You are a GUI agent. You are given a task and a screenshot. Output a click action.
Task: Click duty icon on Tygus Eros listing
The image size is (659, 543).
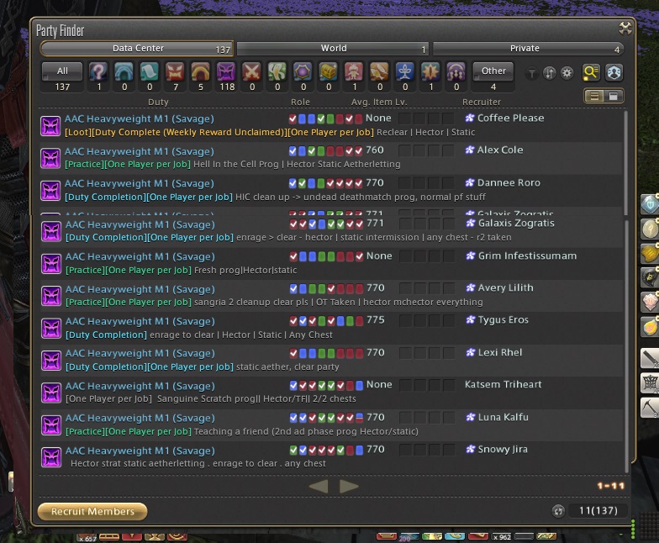point(51,328)
